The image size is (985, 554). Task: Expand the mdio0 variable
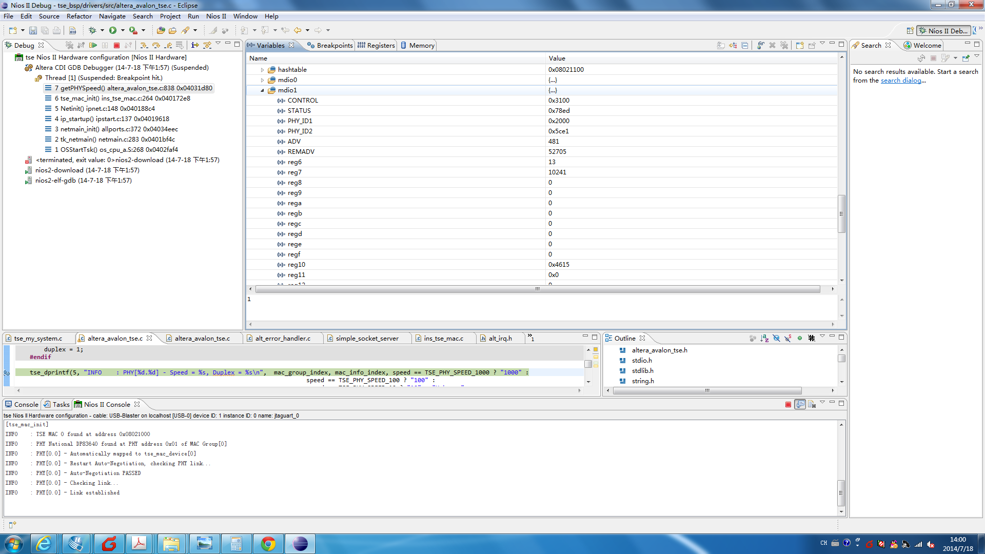click(x=262, y=80)
